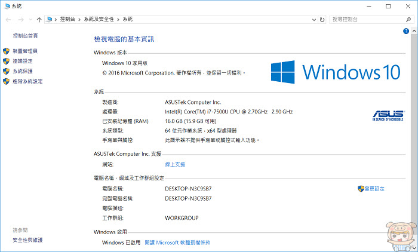This screenshot has height=252, width=418.
Task: Click shield icon beside 系統保護
Action: [x=6, y=71]
